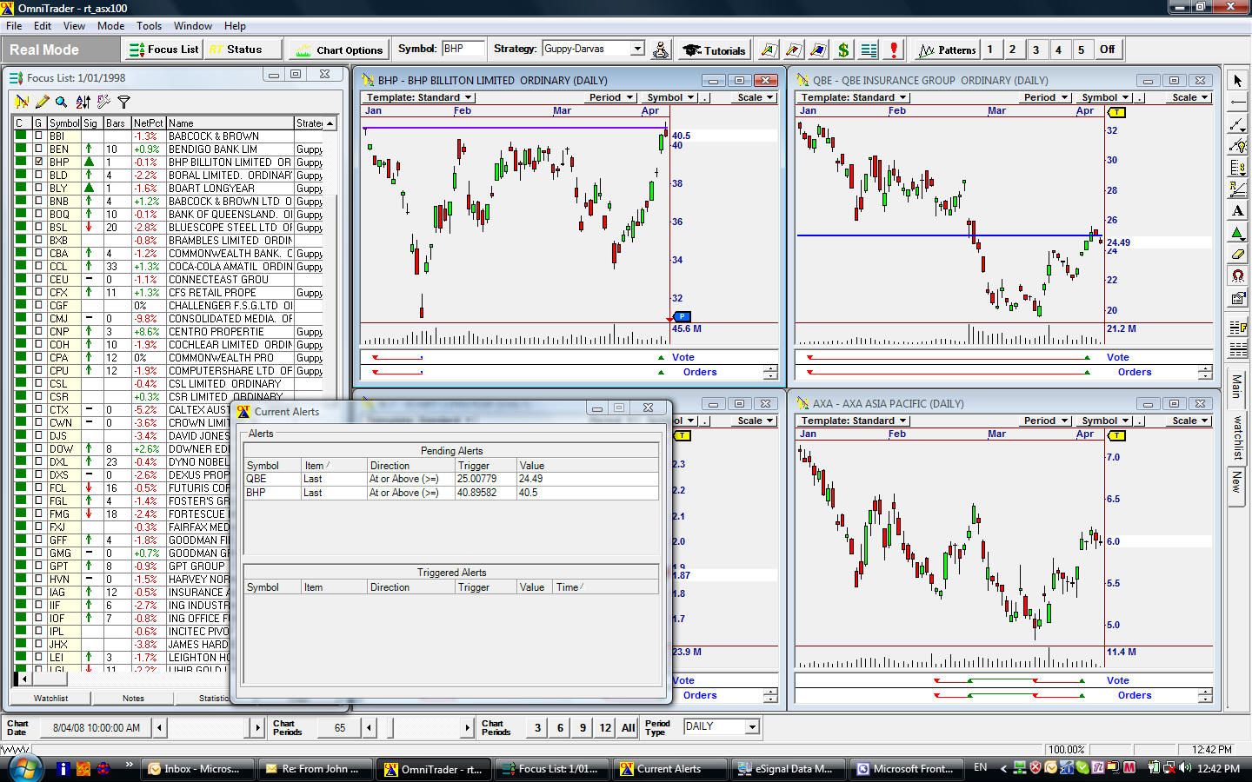The height and width of the screenshot is (782, 1252).
Task: Select the trend line with lightbulb tool
Action: (1237, 146)
